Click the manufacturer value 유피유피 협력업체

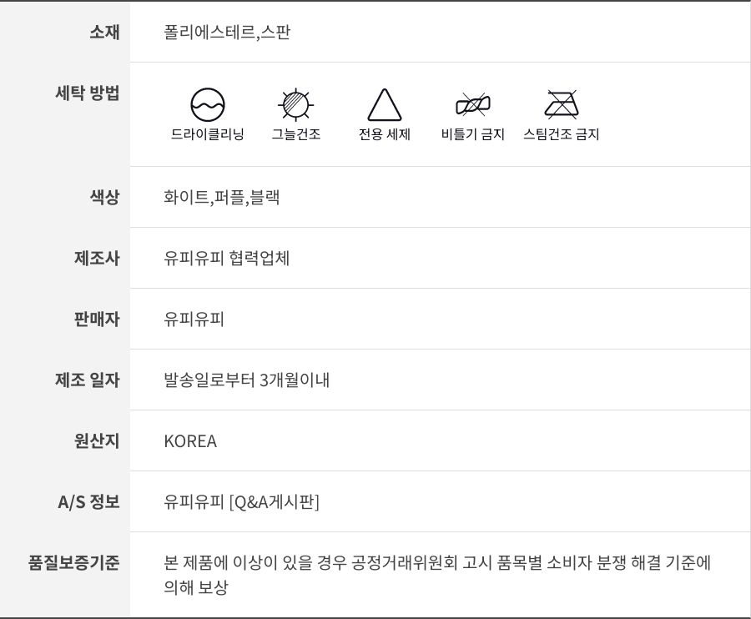(227, 258)
